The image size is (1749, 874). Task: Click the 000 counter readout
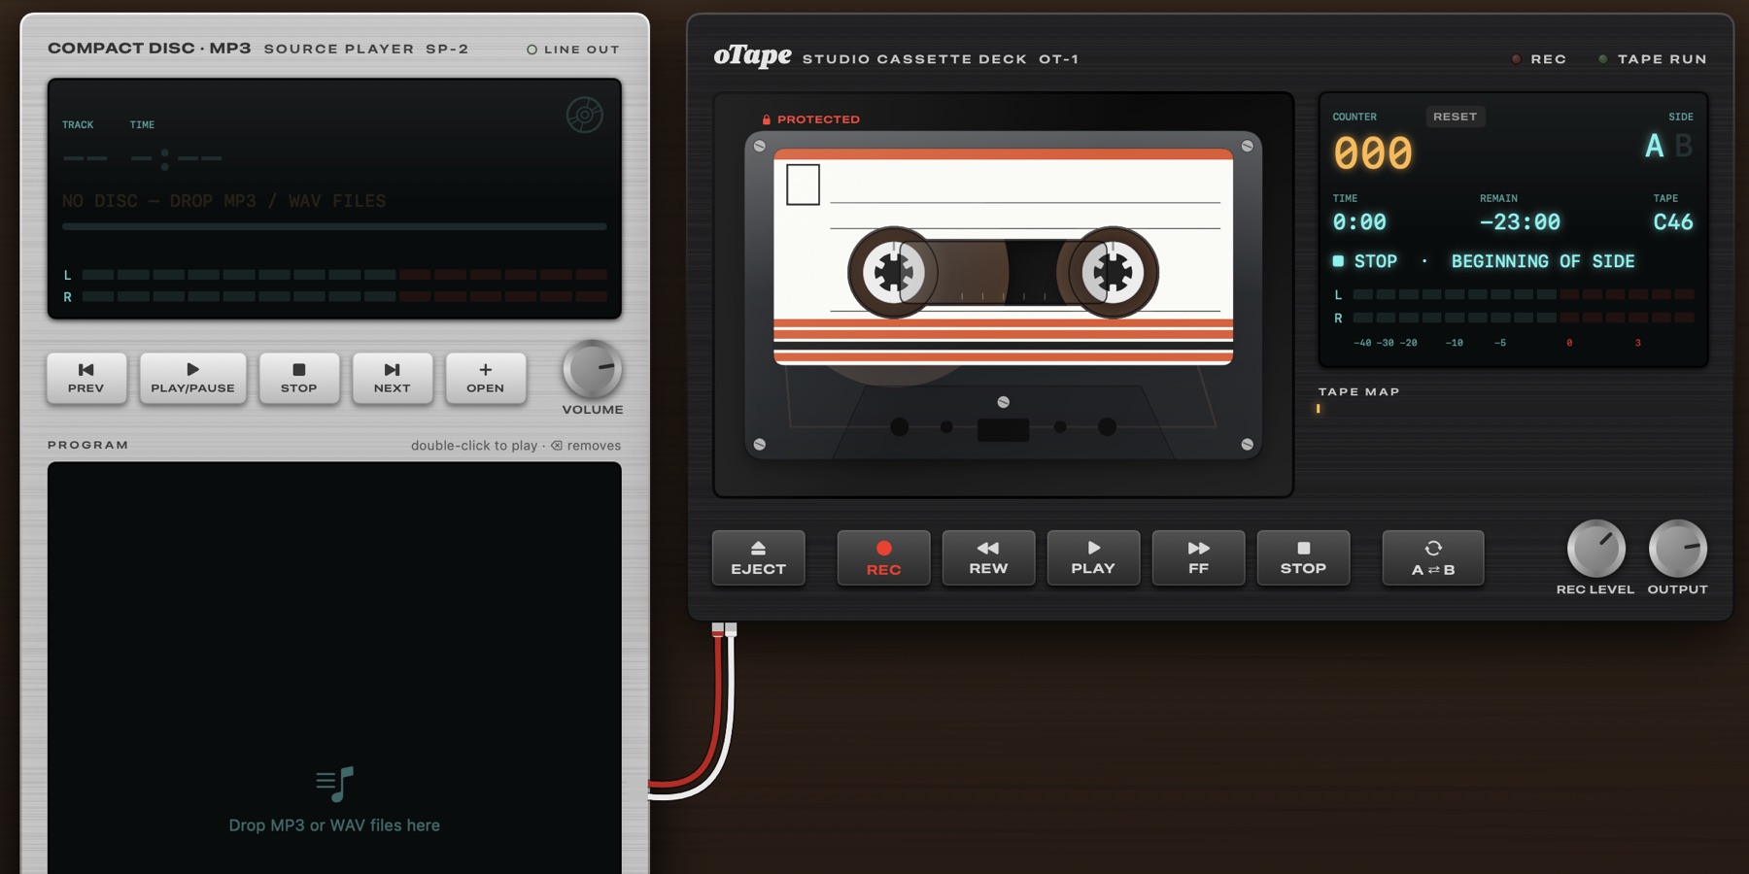[x=1373, y=153]
